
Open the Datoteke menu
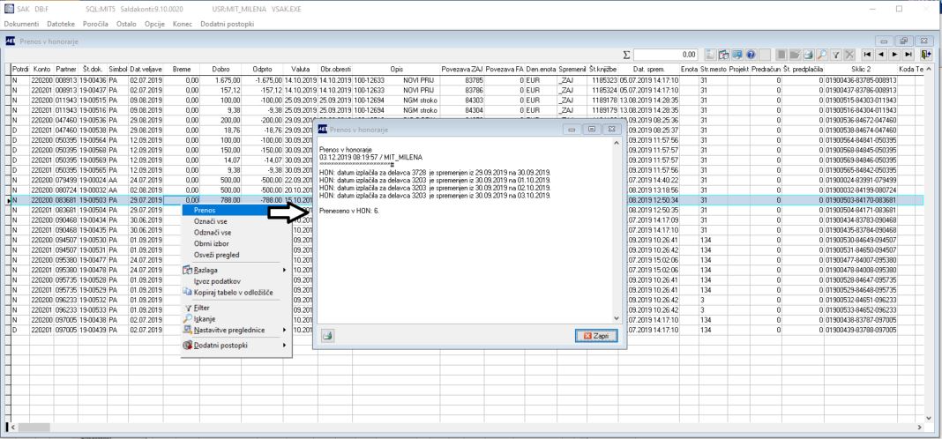61,24
